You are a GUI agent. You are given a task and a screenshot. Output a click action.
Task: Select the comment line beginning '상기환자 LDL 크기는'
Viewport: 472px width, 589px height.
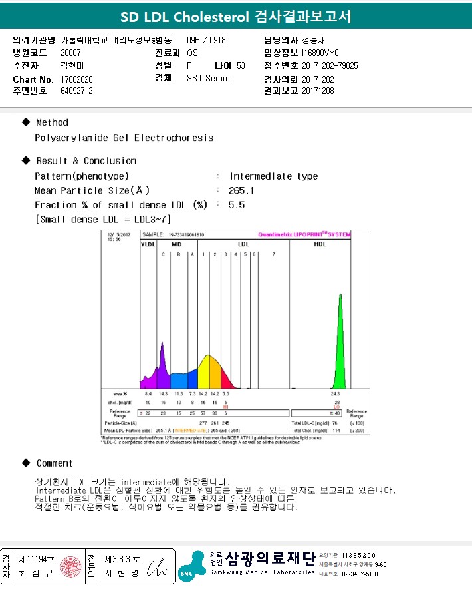(132, 482)
